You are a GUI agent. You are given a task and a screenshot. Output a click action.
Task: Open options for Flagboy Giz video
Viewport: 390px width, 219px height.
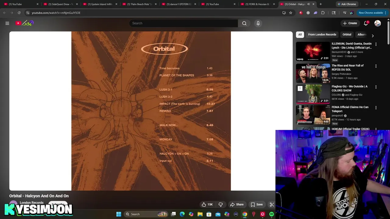(376, 87)
